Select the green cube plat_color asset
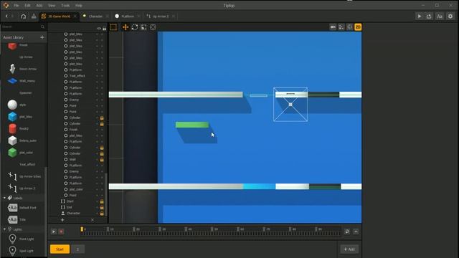Viewport: 459px width, 258px height. coord(12,153)
